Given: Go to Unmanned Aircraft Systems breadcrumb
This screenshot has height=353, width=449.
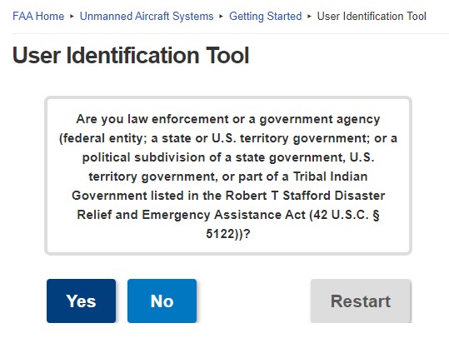Looking at the screenshot, I should (x=147, y=16).
